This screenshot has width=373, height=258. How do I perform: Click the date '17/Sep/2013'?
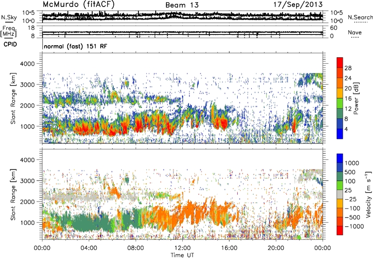click(x=298, y=4)
